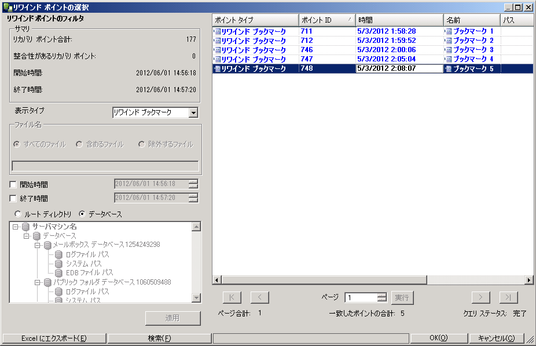Click the rewind bookmark icon in row 748
Screen dimensions: 536x346
pos(218,68)
